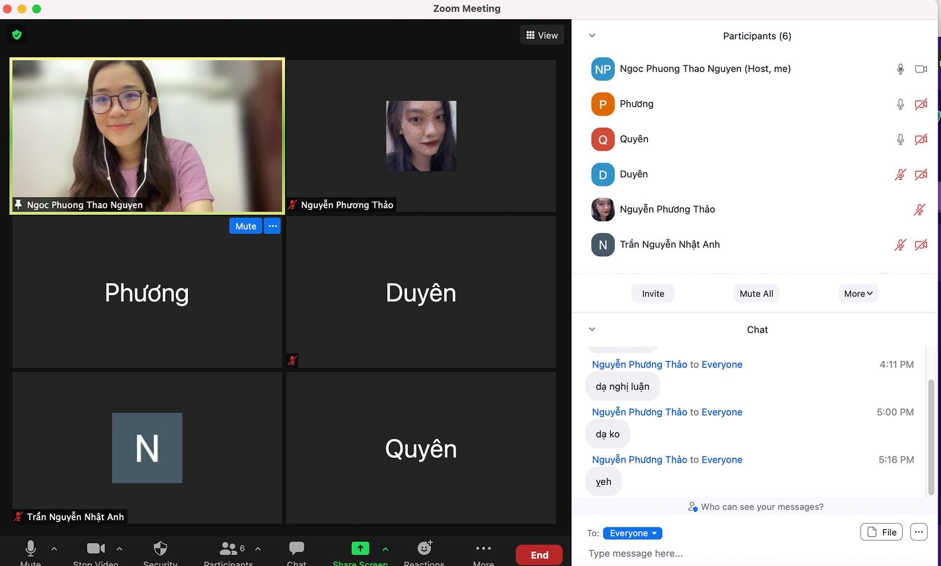Expand the More dropdown in Participants panel
Image resolution: width=941 pixels, height=566 pixels.
click(858, 294)
